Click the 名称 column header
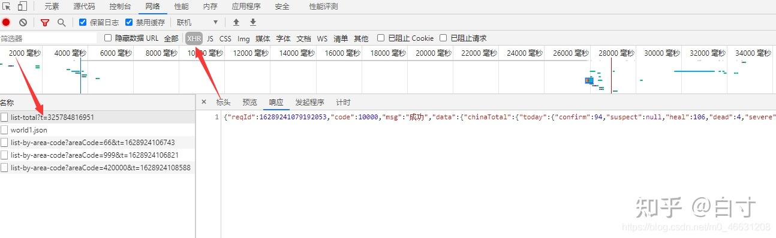Image resolution: width=776 pixels, height=238 pixels. click(97, 103)
